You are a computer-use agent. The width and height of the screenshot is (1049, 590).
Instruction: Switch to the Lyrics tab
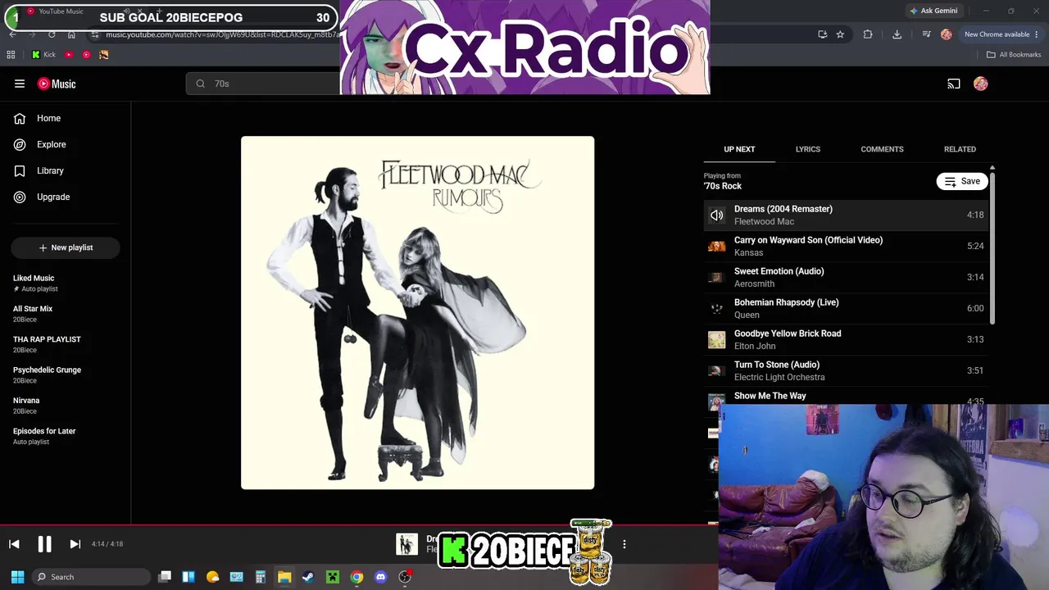coord(807,149)
